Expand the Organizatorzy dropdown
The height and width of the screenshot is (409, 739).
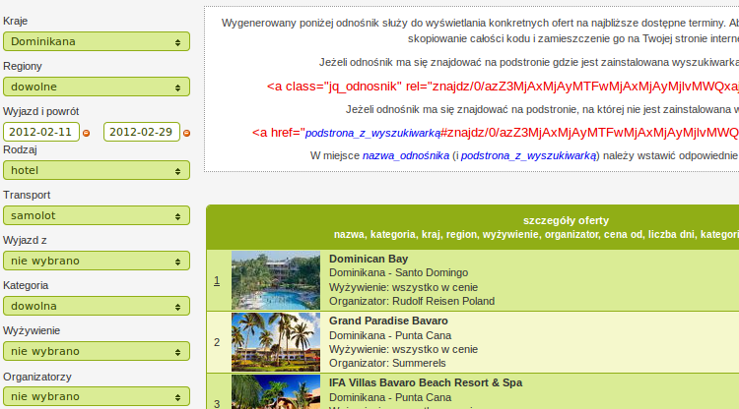click(x=97, y=396)
